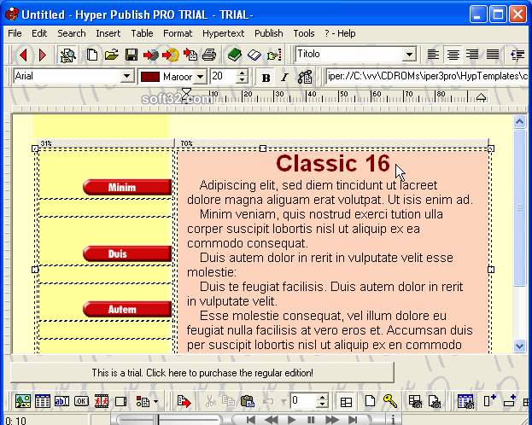Insert a text field (ab| icon)
Image resolution: width=532 pixels, height=425 pixels.
tap(61, 402)
